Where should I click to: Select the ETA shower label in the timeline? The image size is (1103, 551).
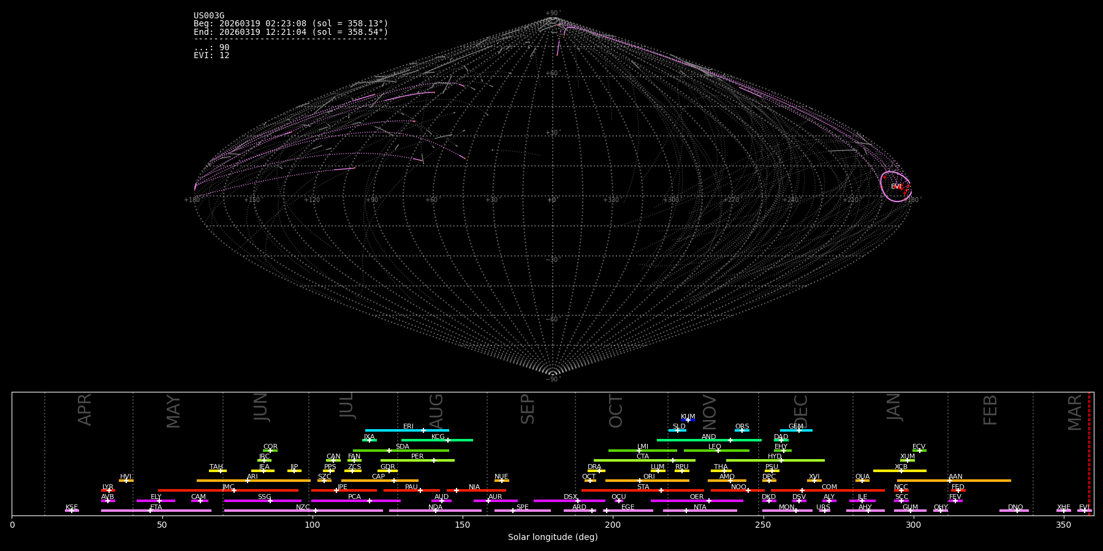click(156, 508)
